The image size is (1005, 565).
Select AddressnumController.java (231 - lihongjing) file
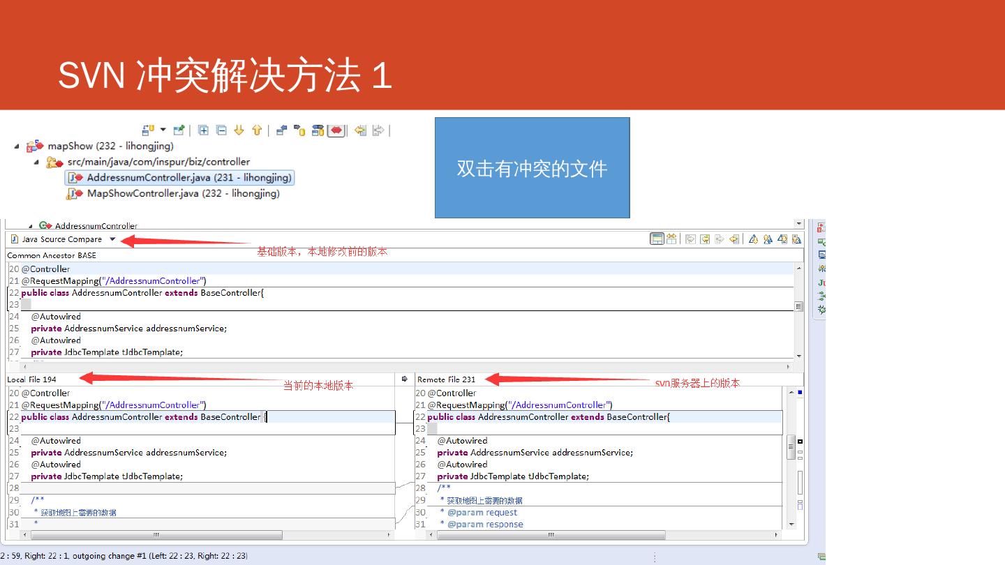188,178
